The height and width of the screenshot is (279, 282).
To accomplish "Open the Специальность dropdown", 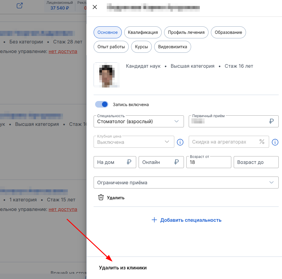I will (x=139, y=121).
